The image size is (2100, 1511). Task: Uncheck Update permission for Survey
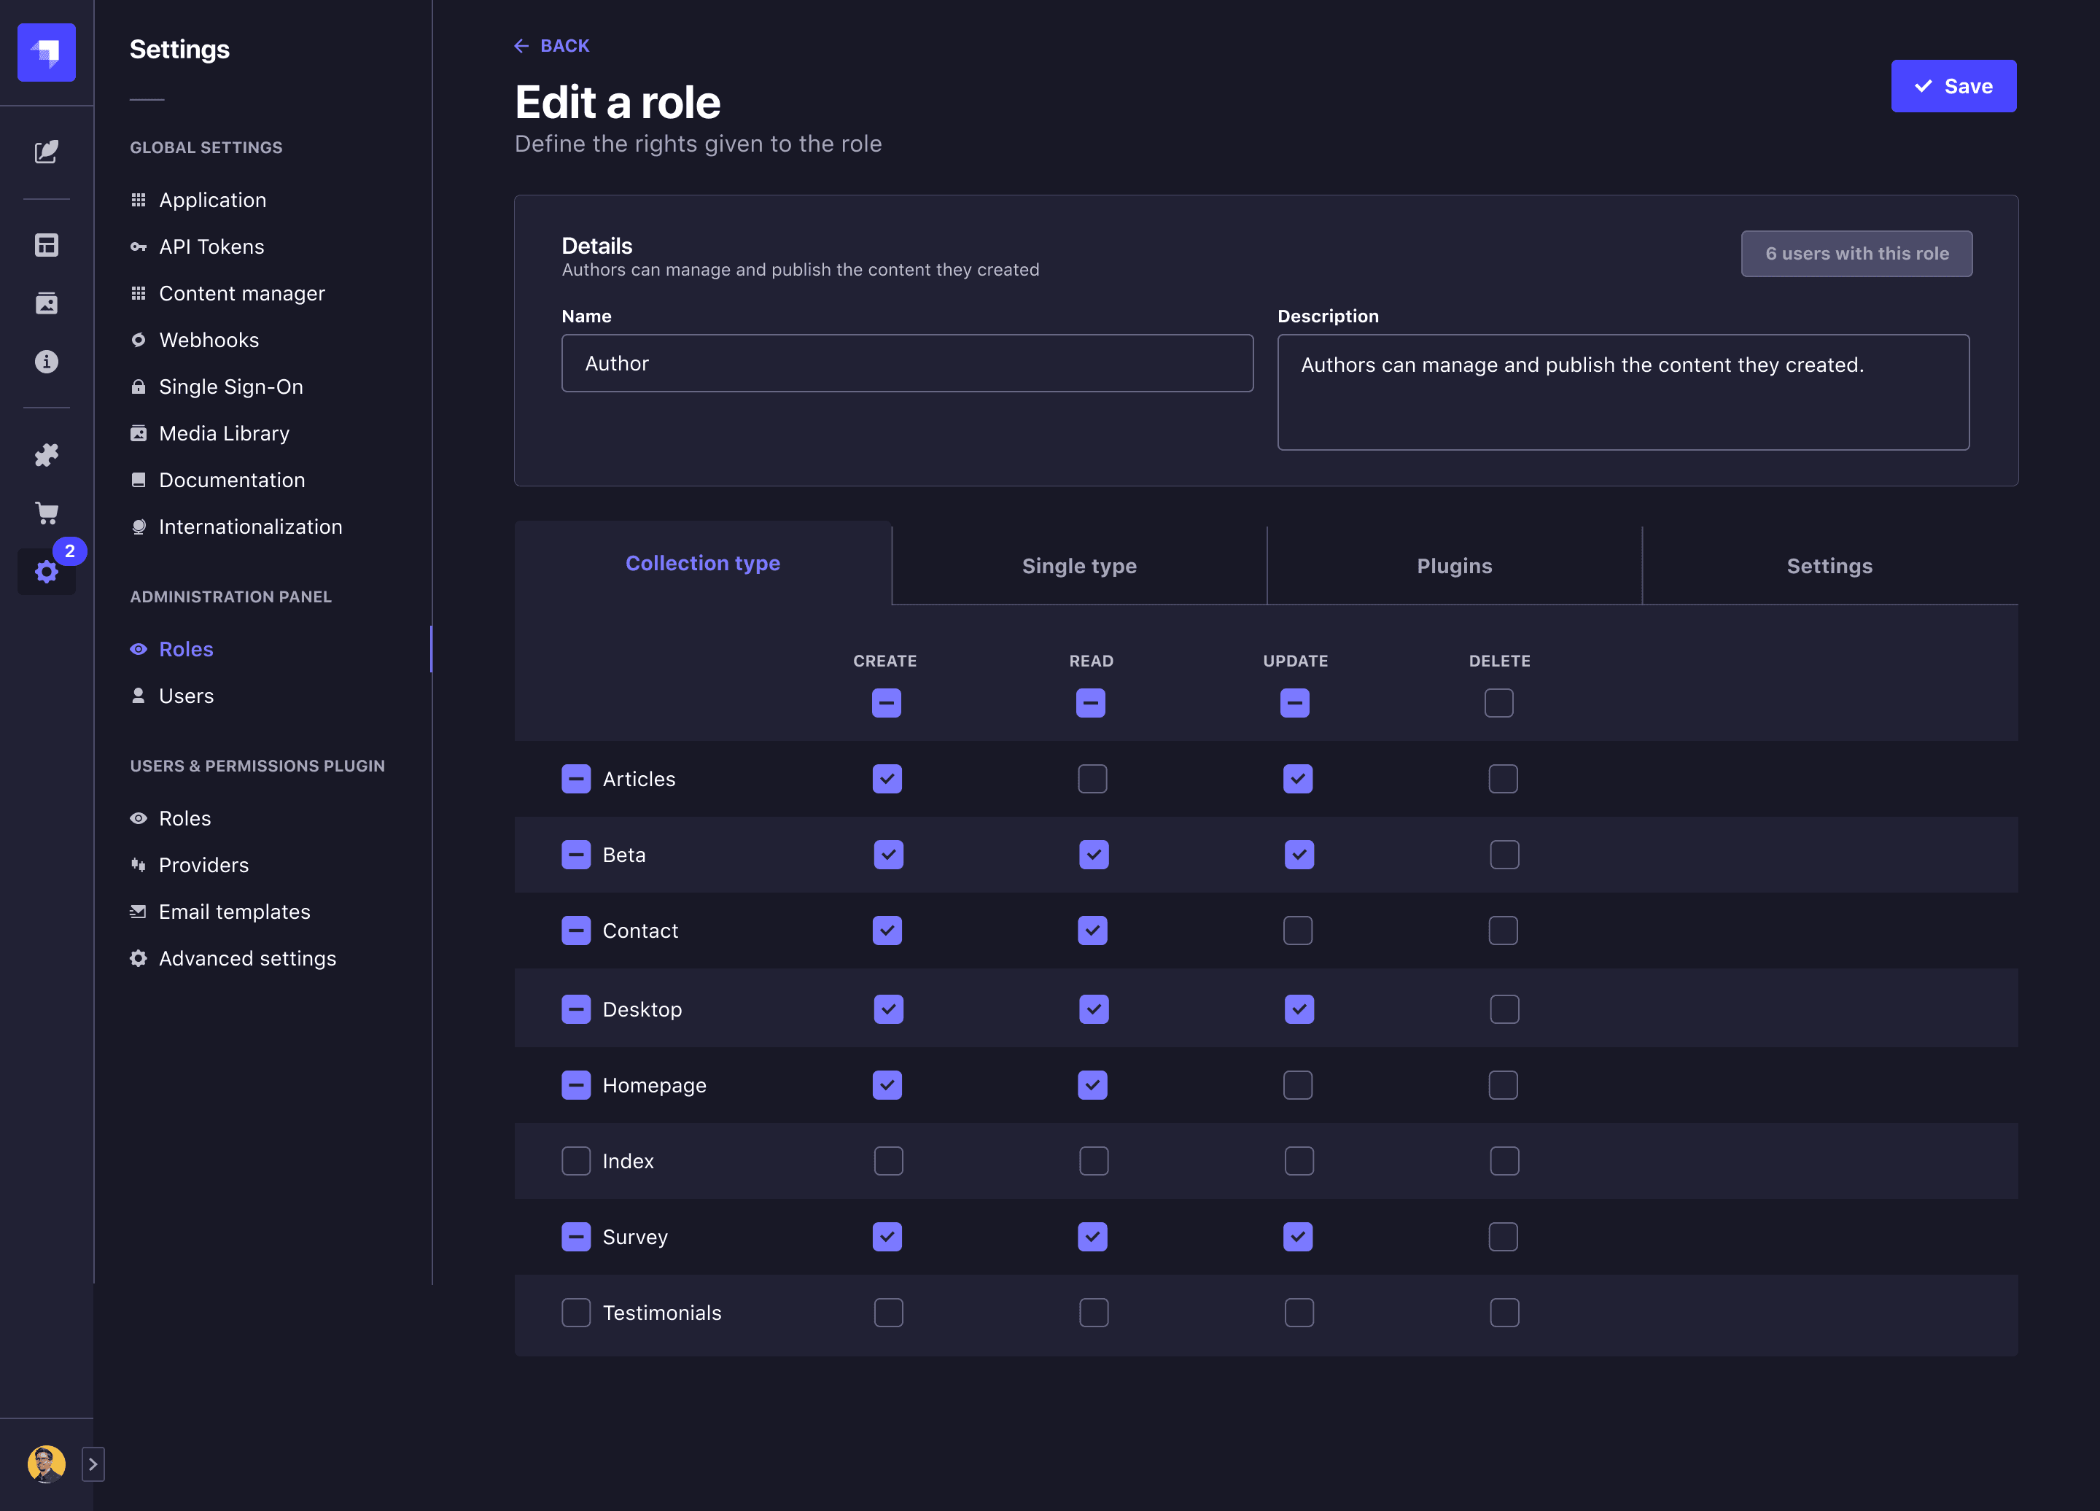coord(1297,1237)
